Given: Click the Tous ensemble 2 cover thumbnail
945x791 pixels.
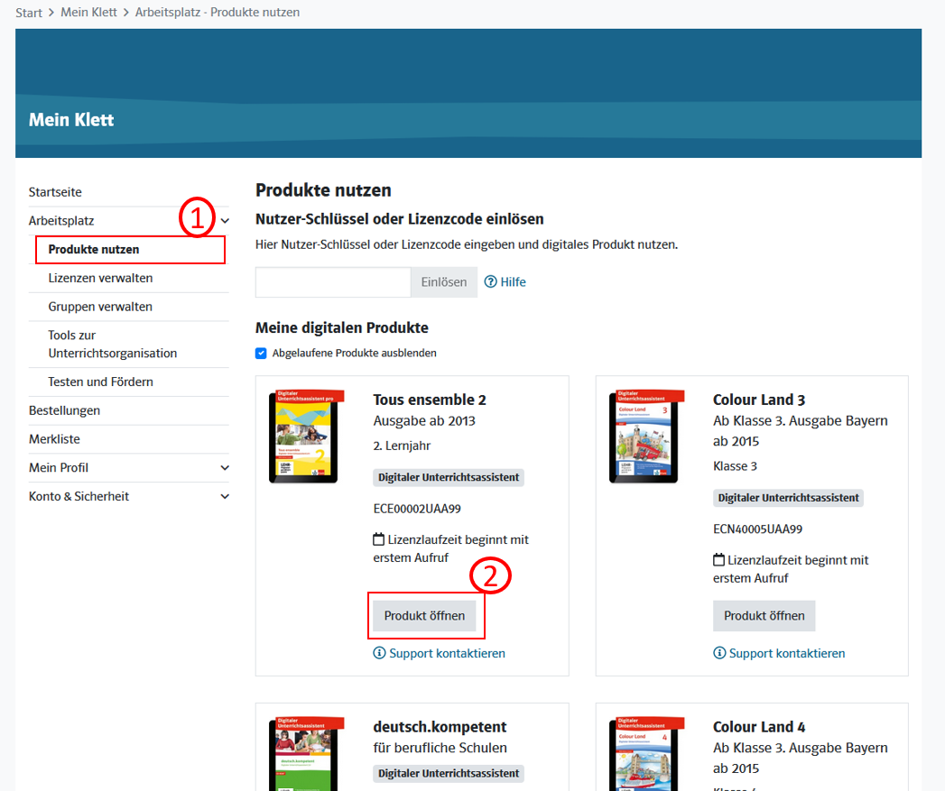Looking at the screenshot, I should click(x=306, y=437).
